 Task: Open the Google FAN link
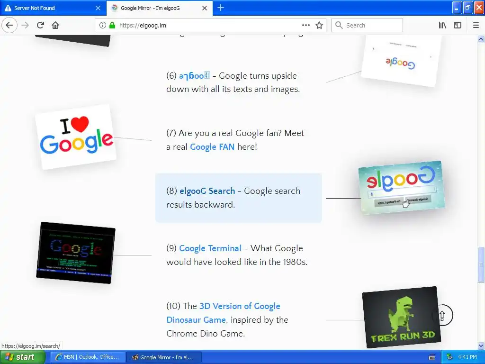pyautogui.click(x=212, y=147)
